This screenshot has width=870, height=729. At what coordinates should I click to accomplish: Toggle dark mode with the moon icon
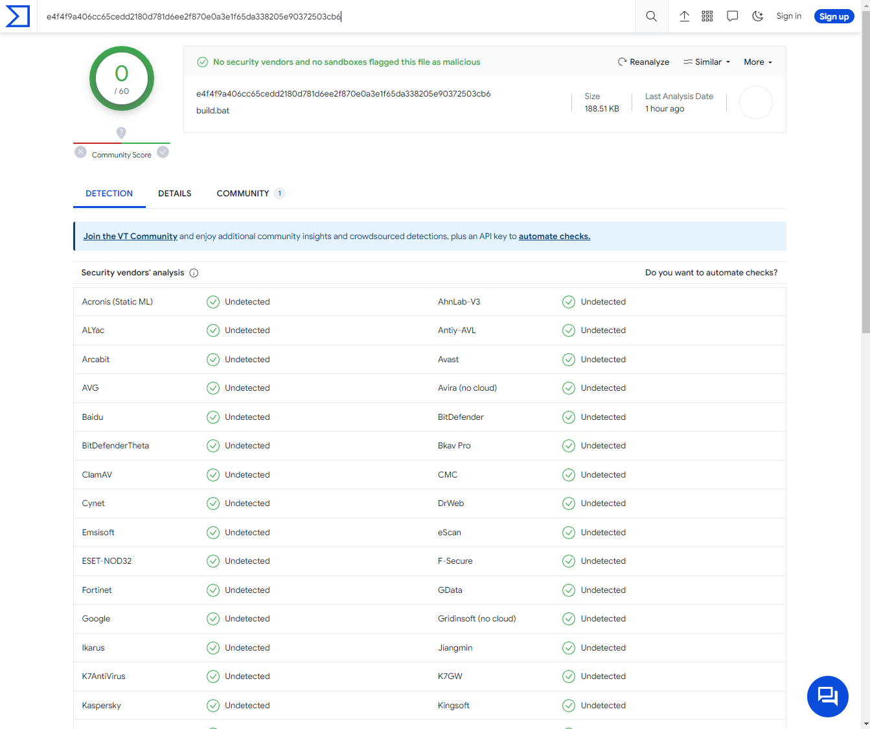point(757,16)
